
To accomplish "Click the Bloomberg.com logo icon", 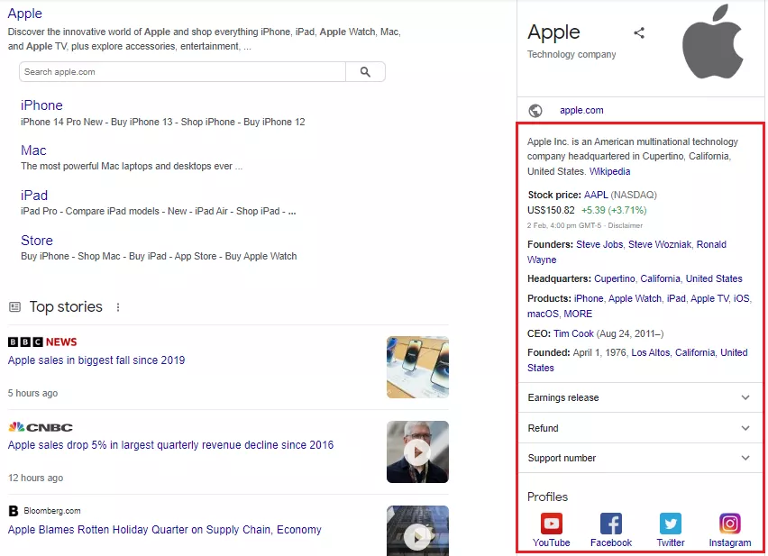I will pos(14,511).
